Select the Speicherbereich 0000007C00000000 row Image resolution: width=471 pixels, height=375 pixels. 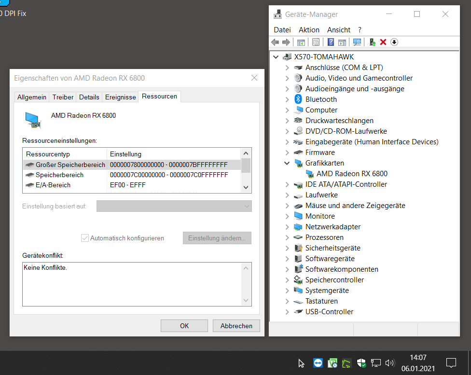click(132, 175)
